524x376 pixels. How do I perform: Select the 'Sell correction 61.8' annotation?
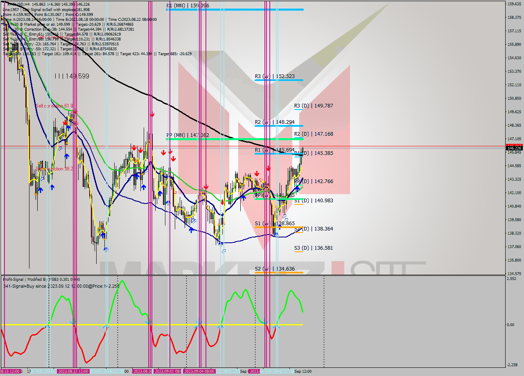(54, 106)
